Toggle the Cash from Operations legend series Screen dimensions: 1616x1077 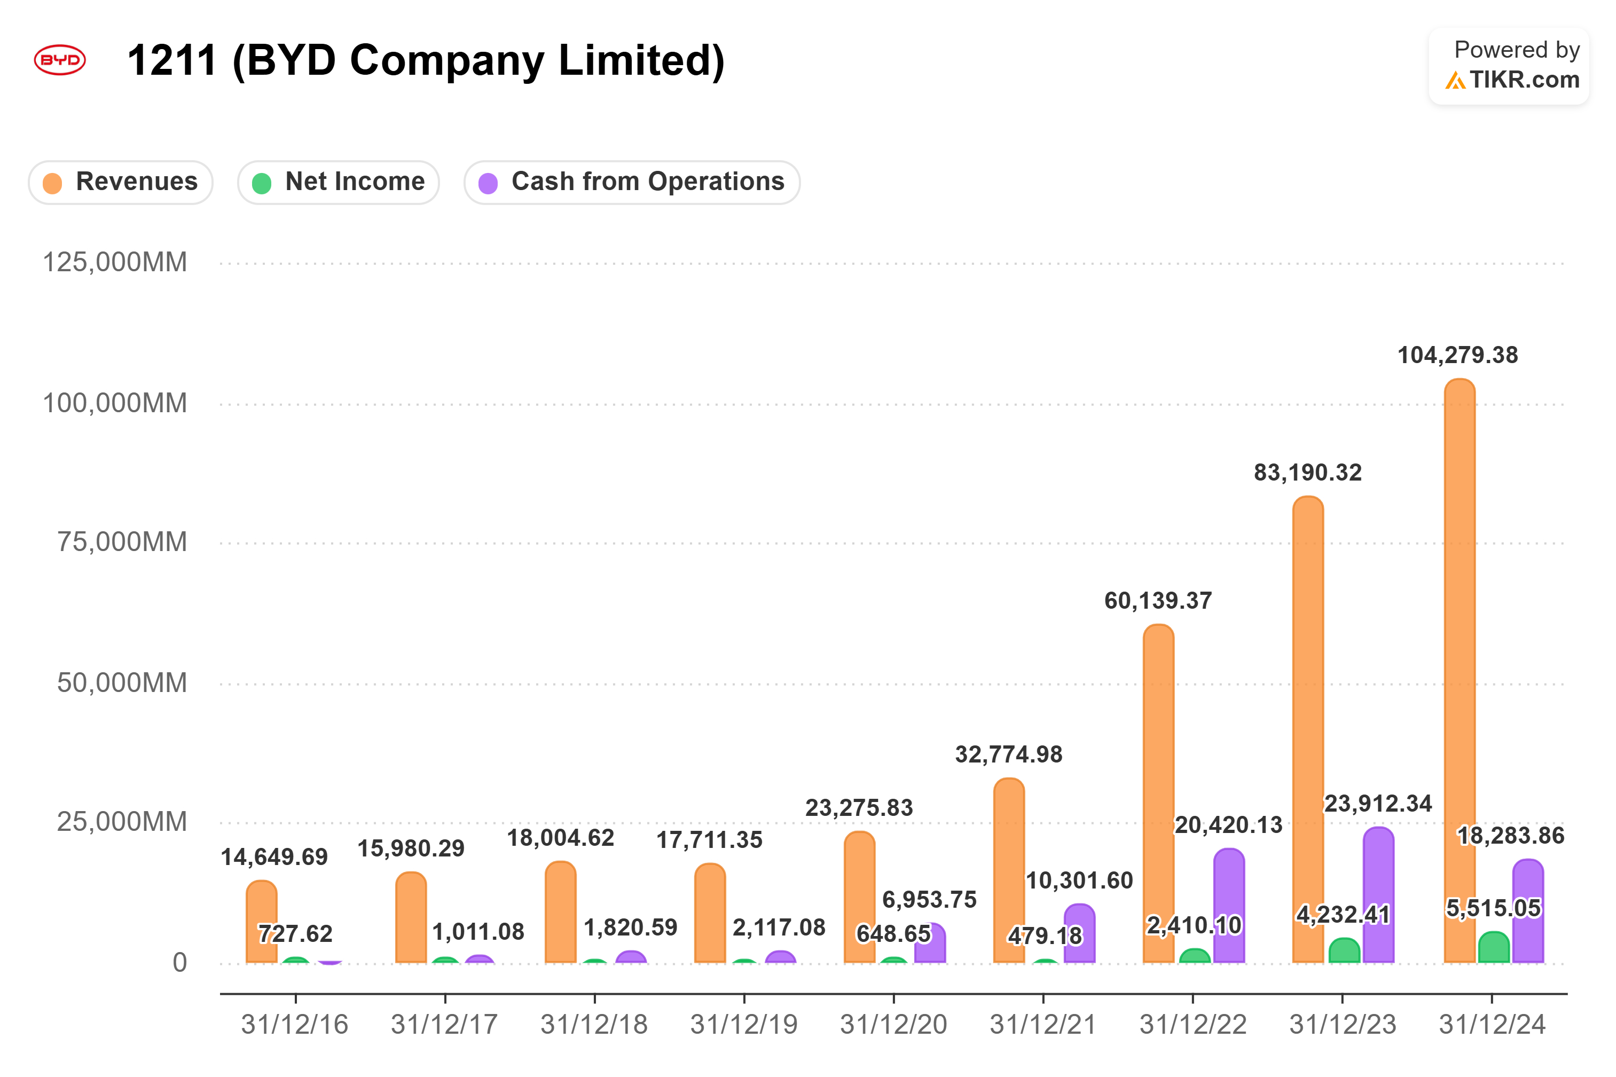pos(631,183)
